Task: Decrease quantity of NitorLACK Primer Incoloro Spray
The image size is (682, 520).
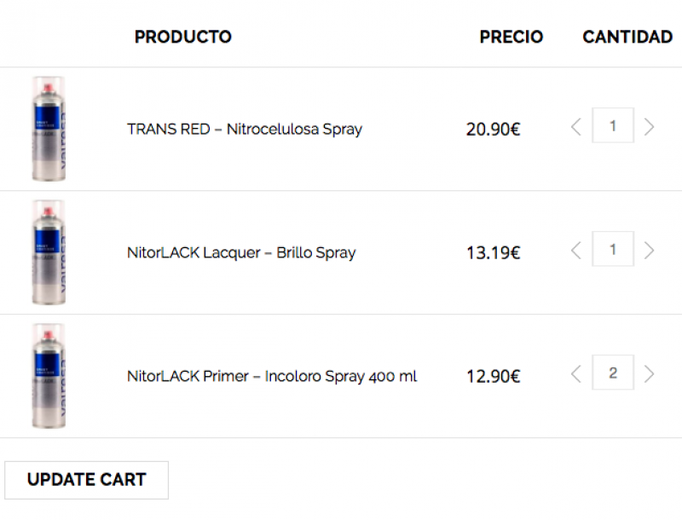Action: click(x=576, y=373)
